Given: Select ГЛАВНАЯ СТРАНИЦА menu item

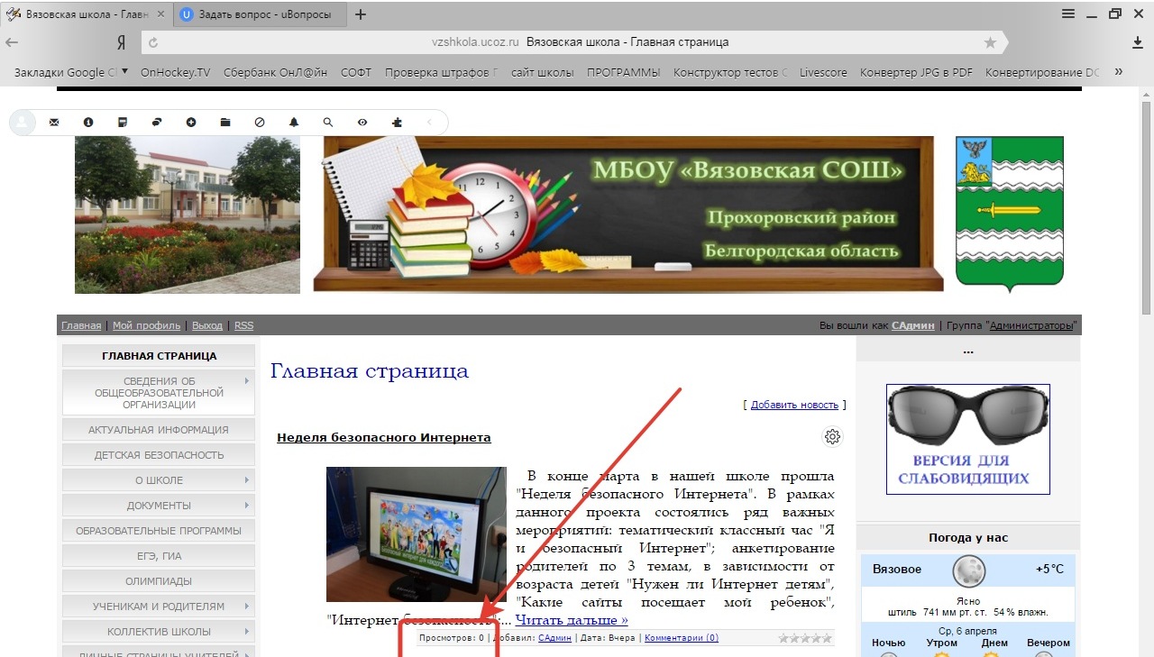Looking at the screenshot, I should tap(159, 356).
